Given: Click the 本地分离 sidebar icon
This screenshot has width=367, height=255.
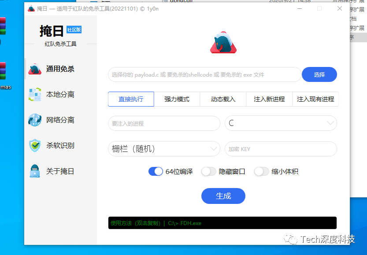Looking at the screenshot, I should click(x=35, y=94).
